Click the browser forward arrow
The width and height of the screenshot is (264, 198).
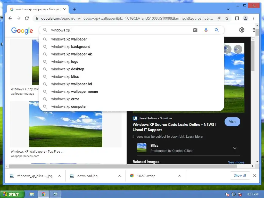click(x=19, y=18)
